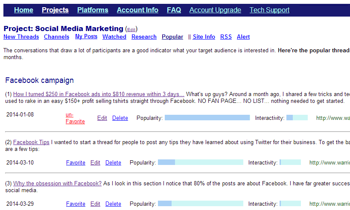350x210 pixels.
Task: Open the Watched tab
Action: click(114, 37)
